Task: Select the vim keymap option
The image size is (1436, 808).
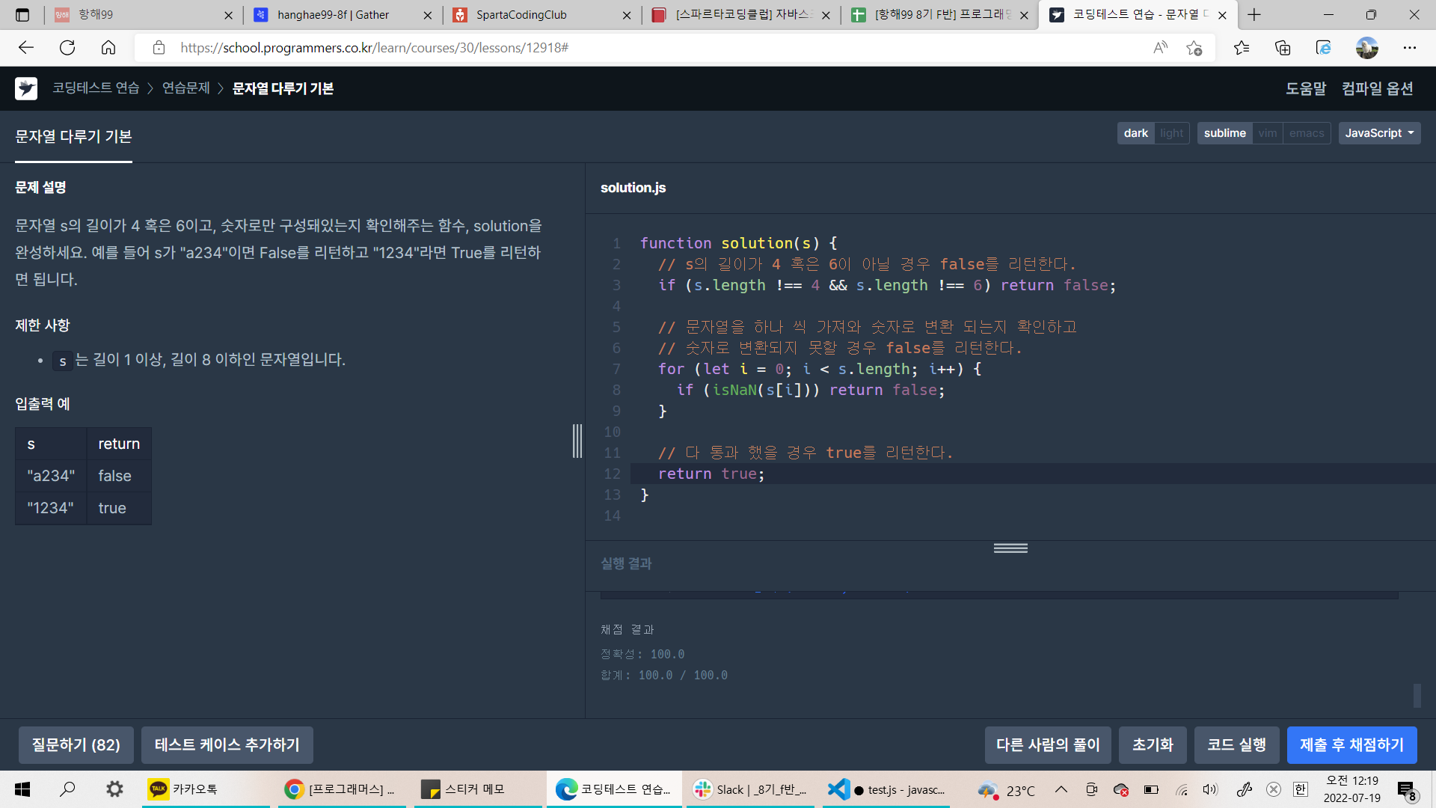Action: 1268,133
